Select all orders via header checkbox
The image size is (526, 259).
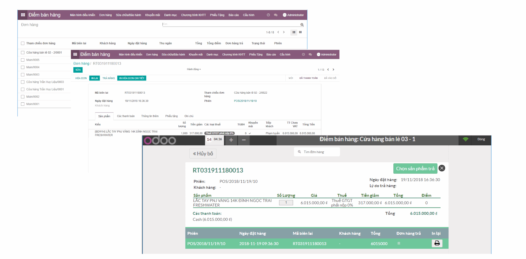coord(23,43)
